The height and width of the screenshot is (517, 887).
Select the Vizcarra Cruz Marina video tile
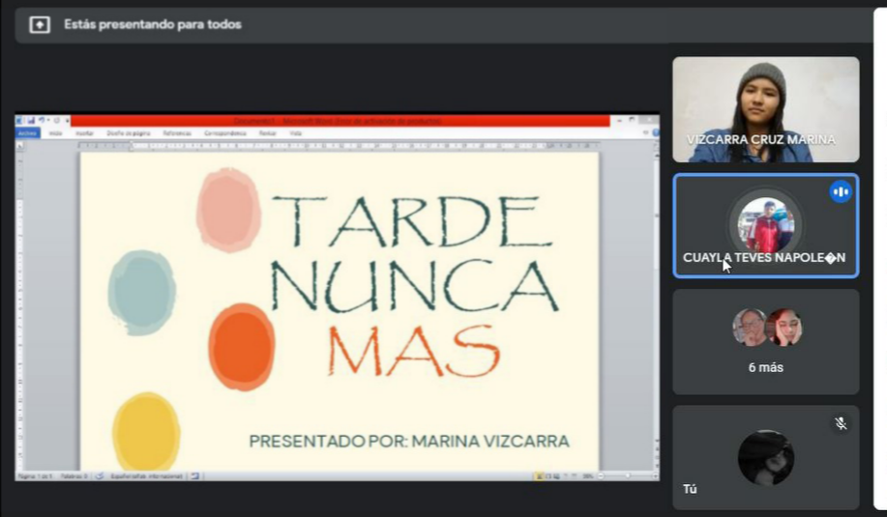[765, 109]
